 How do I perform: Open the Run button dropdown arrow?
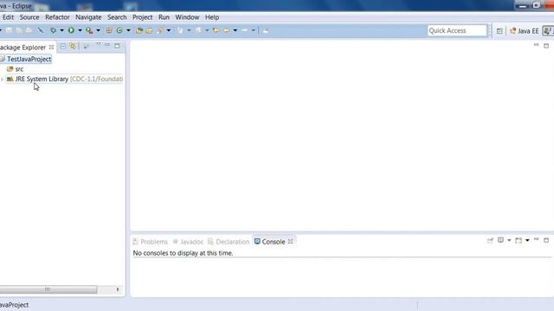point(80,31)
